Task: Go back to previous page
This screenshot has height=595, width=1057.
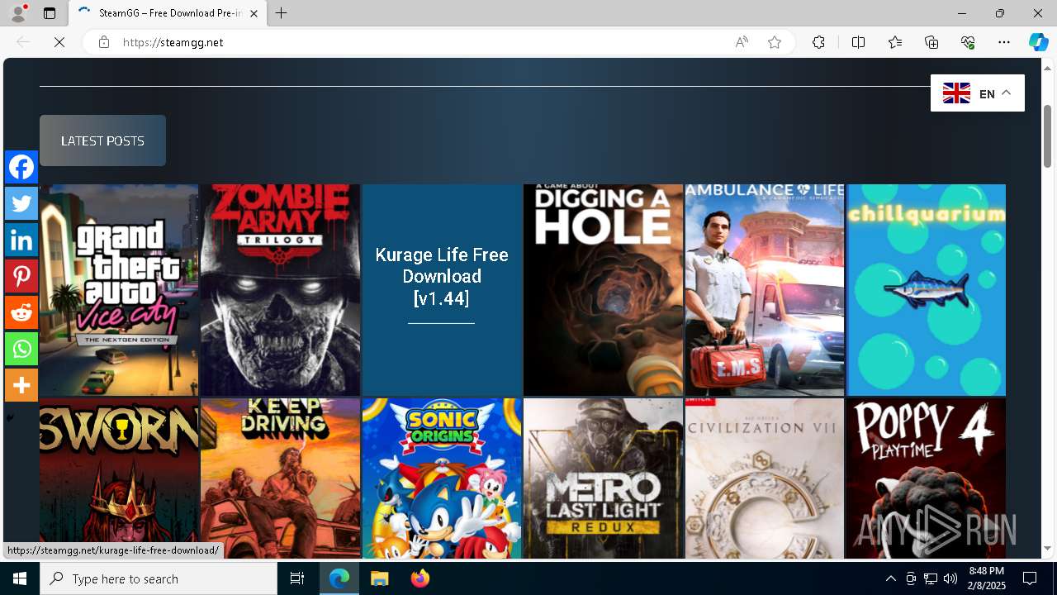Action: (x=23, y=42)
